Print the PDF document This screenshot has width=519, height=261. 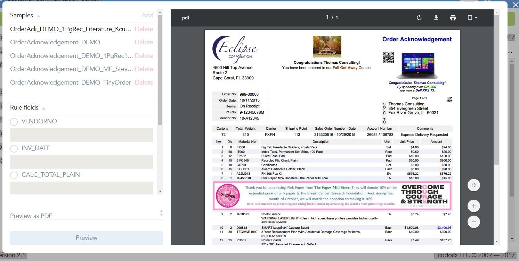click(x=453, y=18)
